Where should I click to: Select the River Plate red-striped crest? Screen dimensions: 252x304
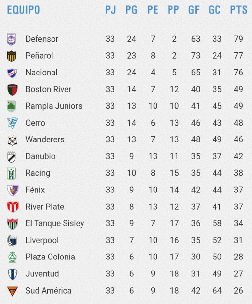(13, 207)
